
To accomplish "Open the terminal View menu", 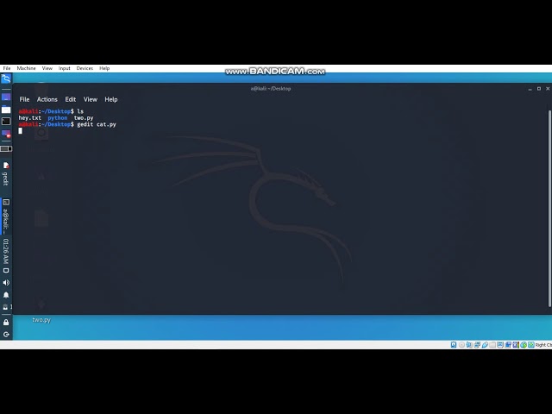I will coord(90,99).
